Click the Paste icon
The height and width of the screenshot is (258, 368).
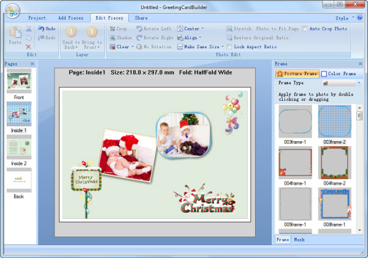(15, 32)
